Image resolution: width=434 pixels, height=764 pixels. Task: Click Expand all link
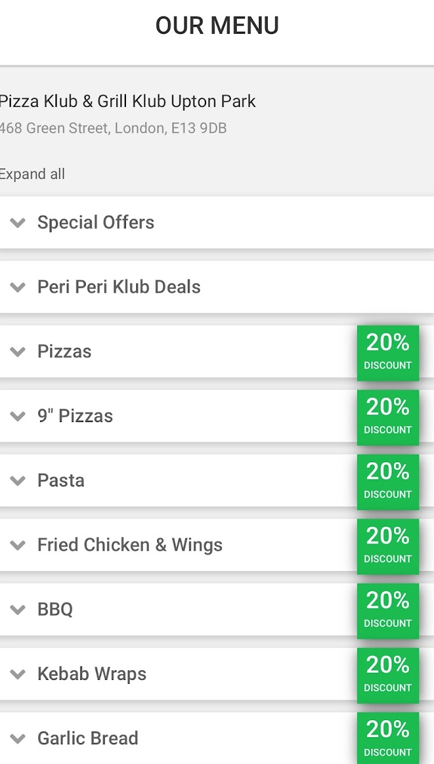click(x=32, y=174)
